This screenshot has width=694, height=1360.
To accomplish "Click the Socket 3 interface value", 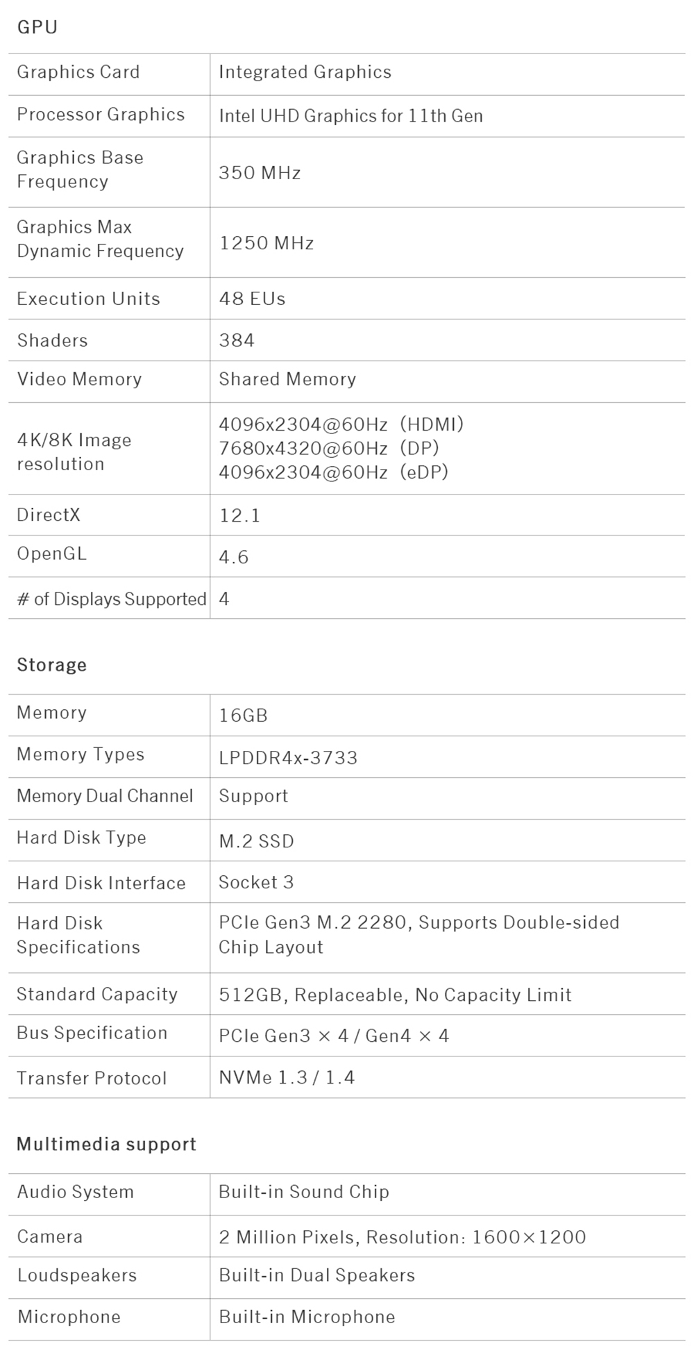I will 256,882.
